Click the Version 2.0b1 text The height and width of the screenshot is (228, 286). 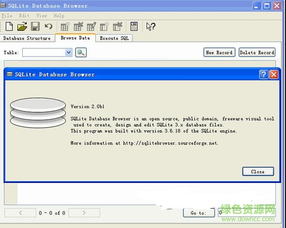click(x=88, y=106)
